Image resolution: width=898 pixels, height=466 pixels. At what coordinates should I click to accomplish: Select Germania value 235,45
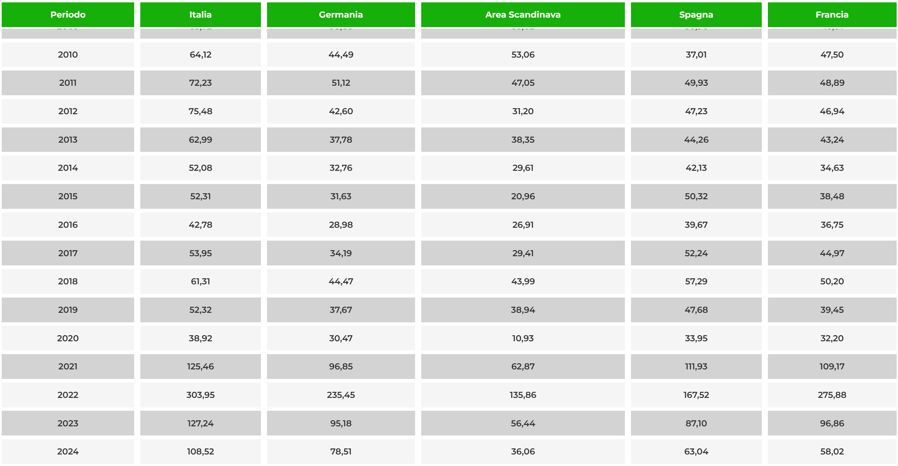pos(341,395)
